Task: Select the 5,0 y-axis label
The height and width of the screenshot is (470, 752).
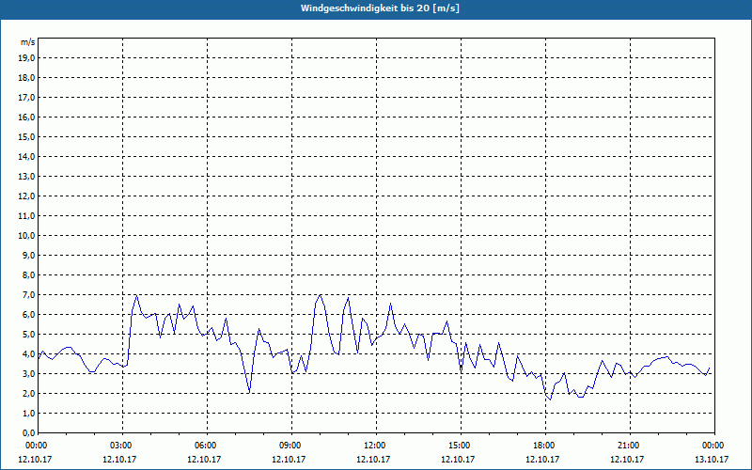Action: pos(28,335)
